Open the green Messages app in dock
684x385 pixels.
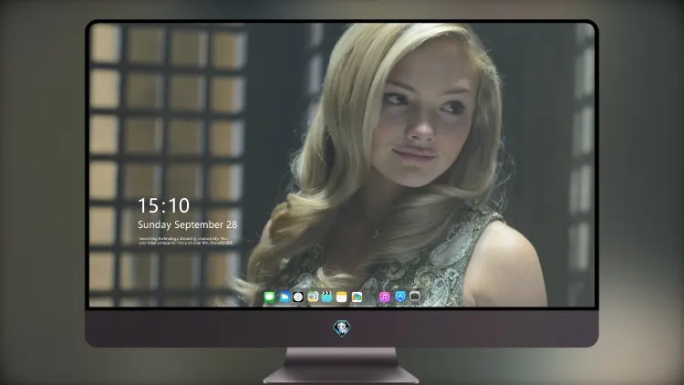(x=270, y=297)
